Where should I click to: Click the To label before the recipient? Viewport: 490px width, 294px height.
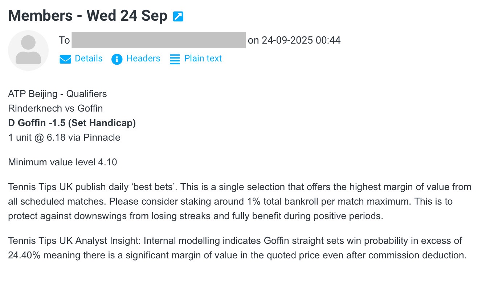(64, 40)
